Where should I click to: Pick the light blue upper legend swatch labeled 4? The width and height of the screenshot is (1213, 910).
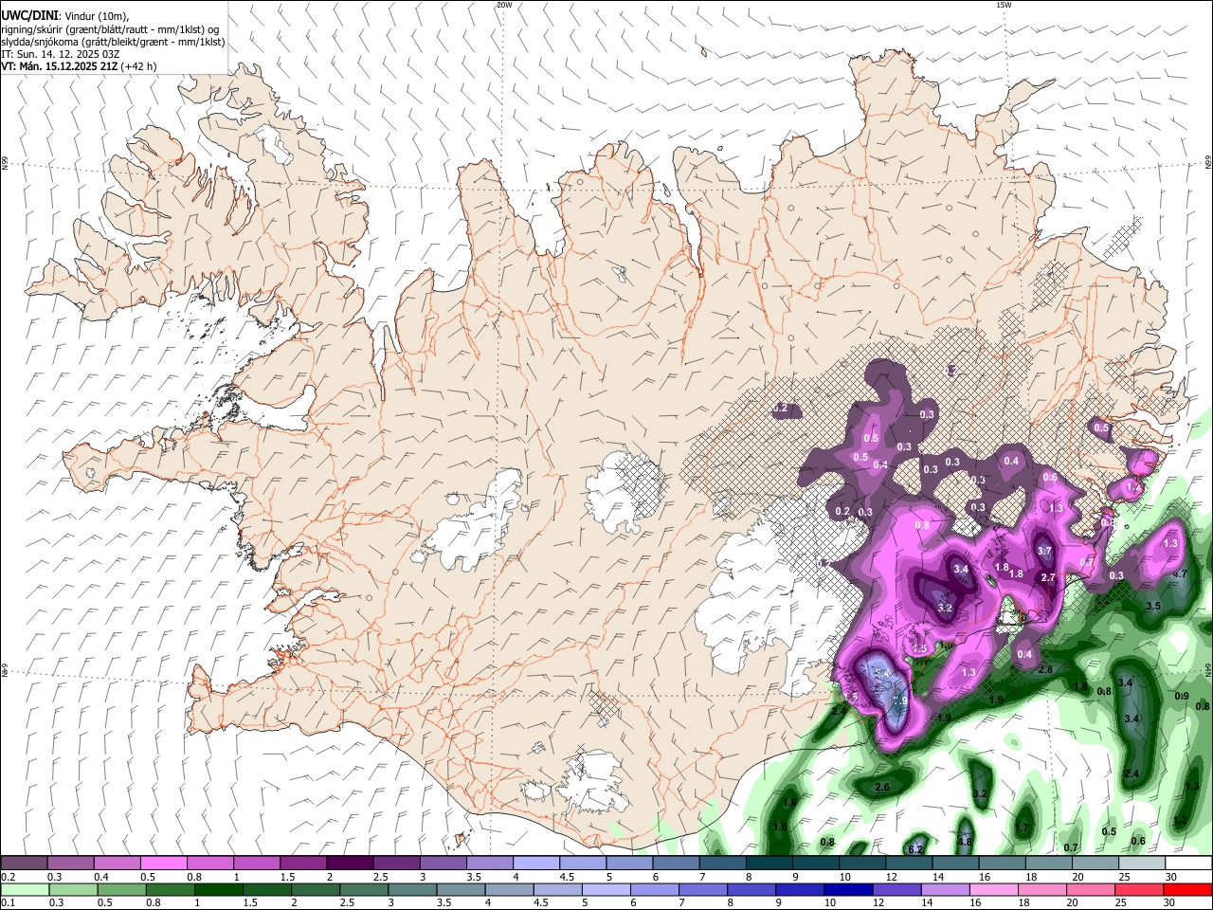click(536, 863)
